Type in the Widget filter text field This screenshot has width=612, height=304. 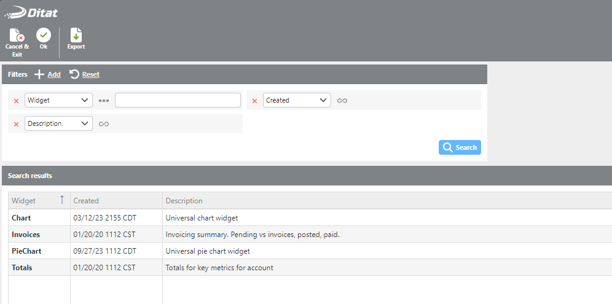(x=178, y=100)
